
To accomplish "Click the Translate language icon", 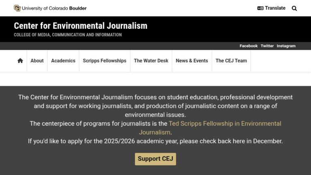I will pyautogui.click(x=260, y=8).
